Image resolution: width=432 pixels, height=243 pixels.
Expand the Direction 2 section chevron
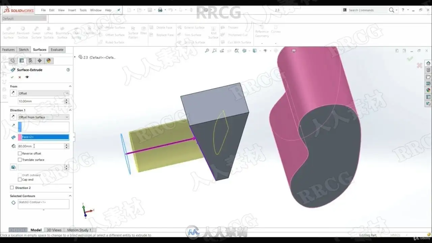(70, 188)
